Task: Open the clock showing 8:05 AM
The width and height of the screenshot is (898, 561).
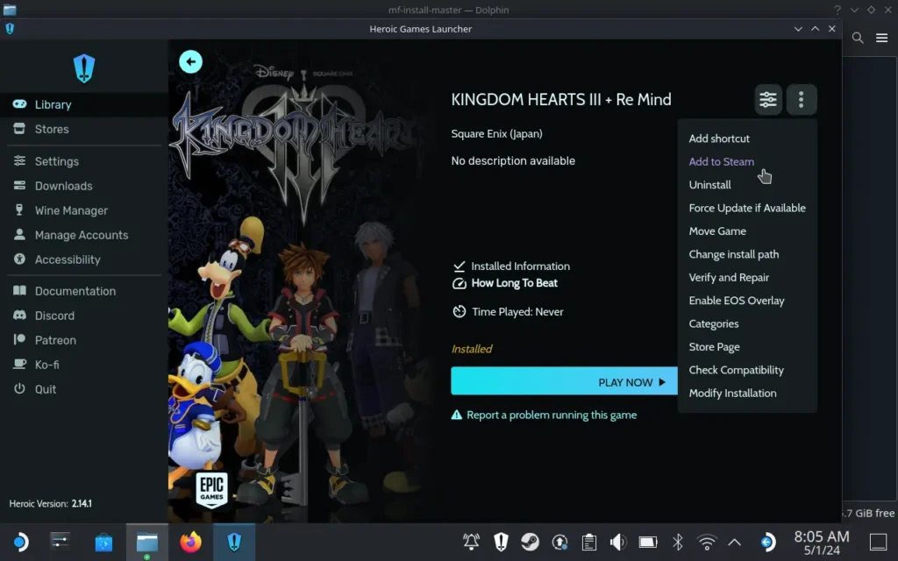Action: pyautogui.click(x=821, y=542)
